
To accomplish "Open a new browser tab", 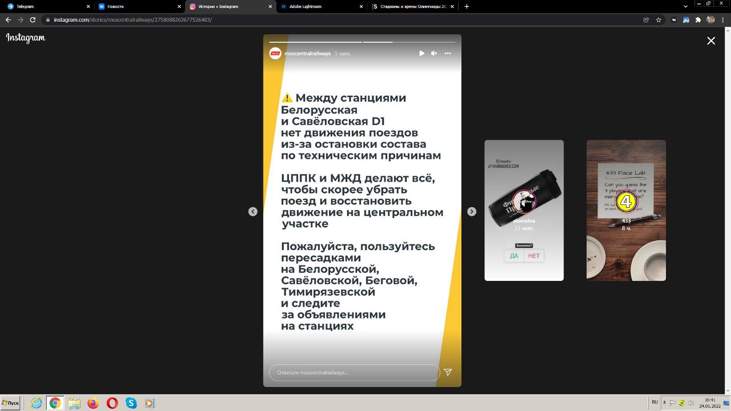I will [x=467, y=6].
